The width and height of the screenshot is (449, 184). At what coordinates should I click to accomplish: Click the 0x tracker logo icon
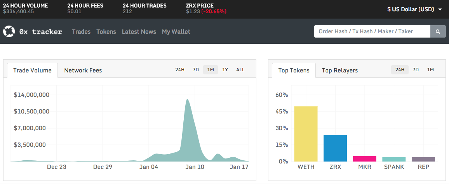[x=9, y=31]
